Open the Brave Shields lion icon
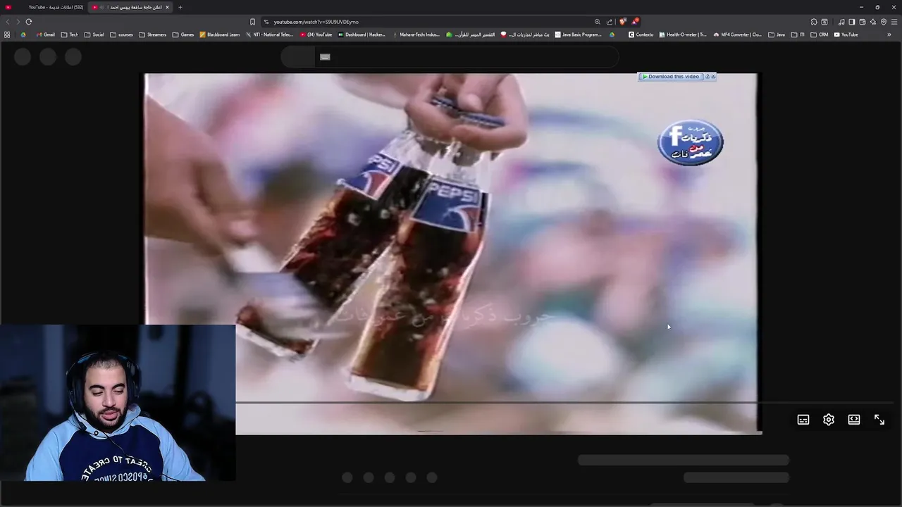 pyautogui.click(x=622, y=22)
